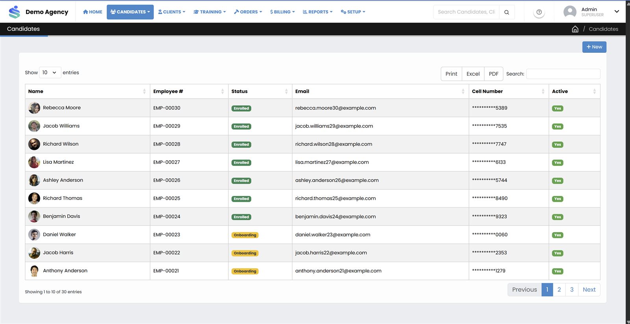Viewport: 630px width, 324px height.
Task: Export the table as PDF
Action: point(494,74)
